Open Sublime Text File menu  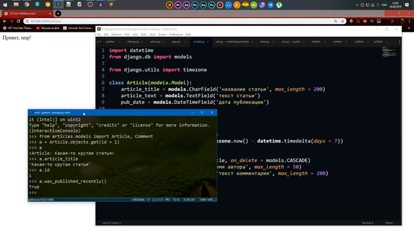99,34
